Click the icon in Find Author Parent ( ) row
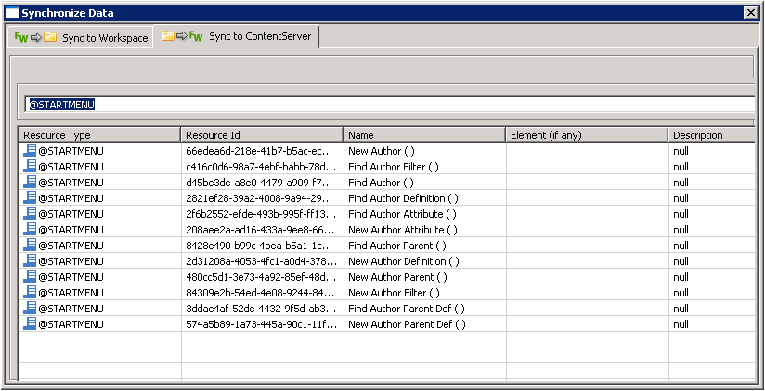 pyautogui.click(x=30, y=245)
